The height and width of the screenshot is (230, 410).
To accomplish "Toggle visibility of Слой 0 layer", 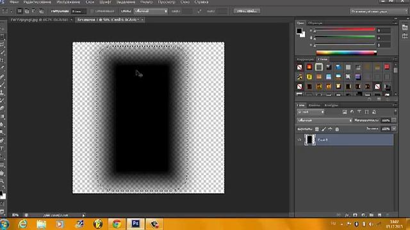I will (x=299, y=140).
